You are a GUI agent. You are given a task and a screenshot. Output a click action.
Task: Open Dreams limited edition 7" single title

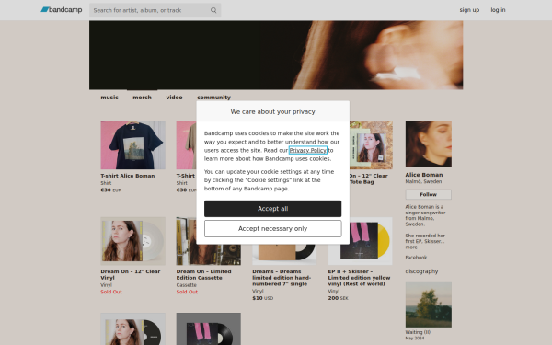pos(282,278)
